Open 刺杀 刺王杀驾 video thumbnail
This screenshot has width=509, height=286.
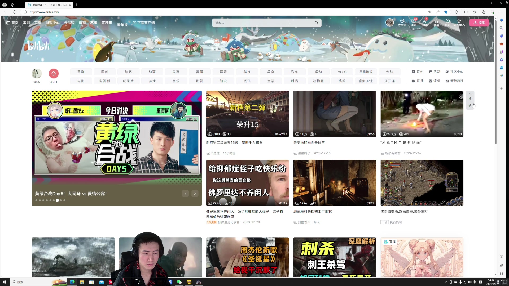coord(335,257)
